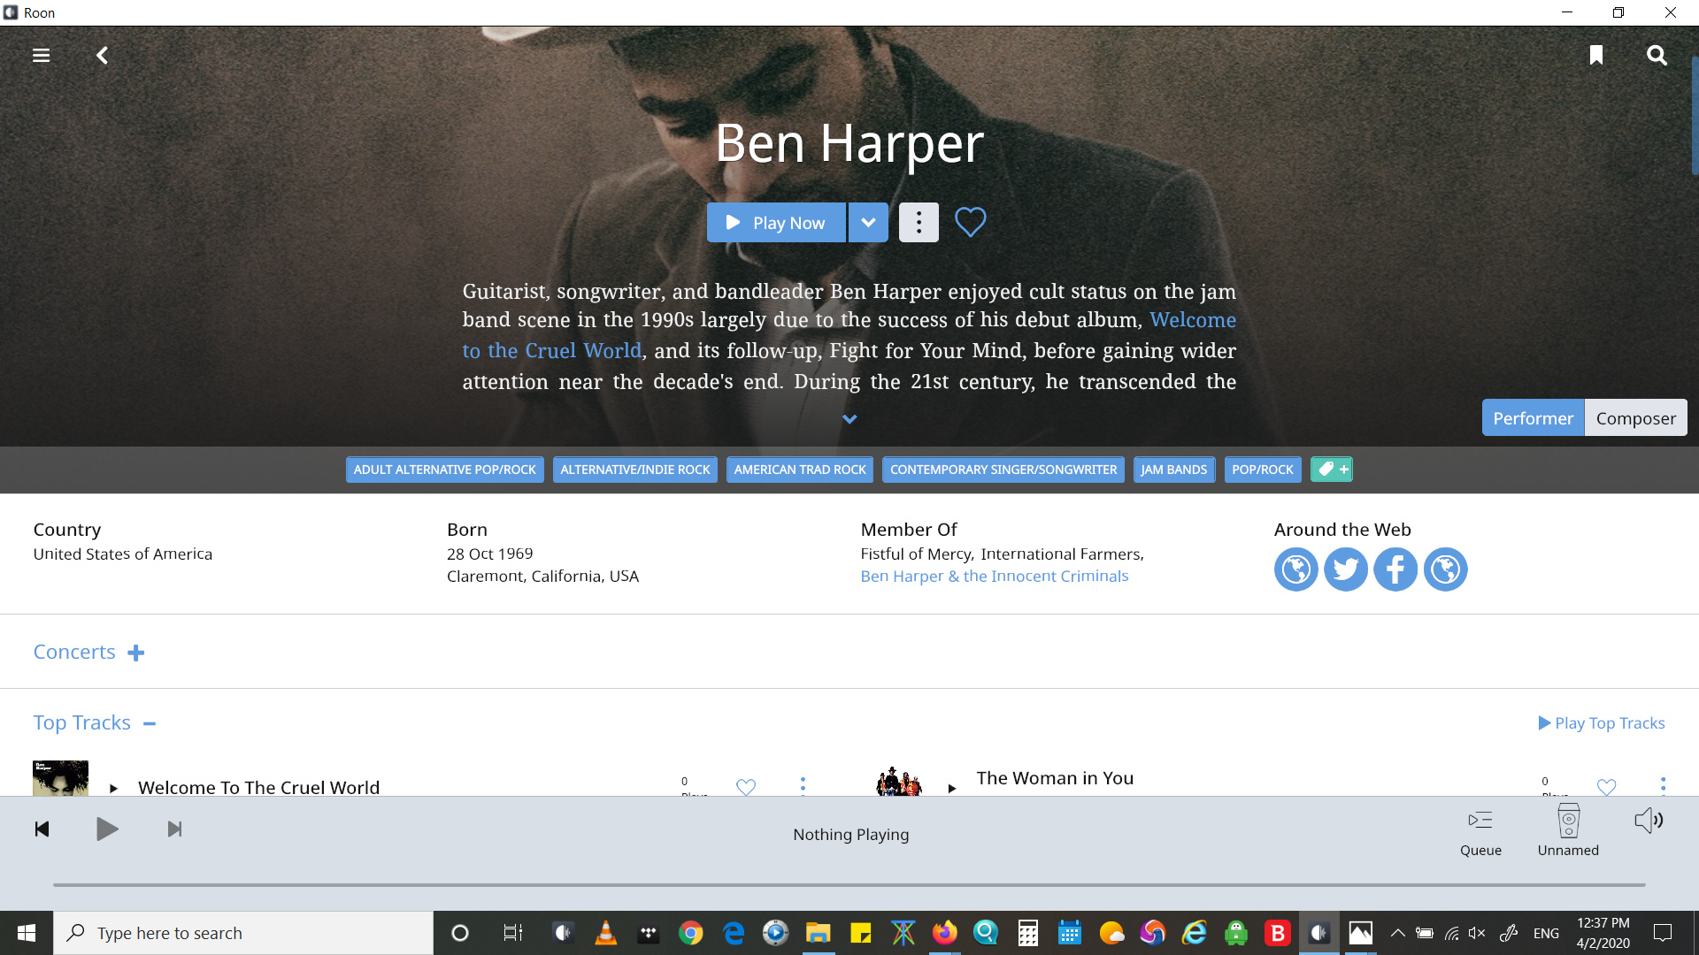Switch to Composer view

pyautogui.click(x=1635, y=418)
